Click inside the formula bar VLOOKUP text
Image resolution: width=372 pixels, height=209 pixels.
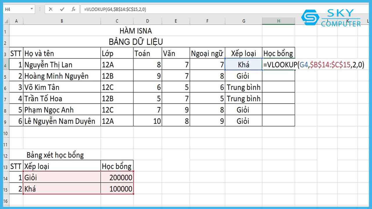click(x=115, y=9)
